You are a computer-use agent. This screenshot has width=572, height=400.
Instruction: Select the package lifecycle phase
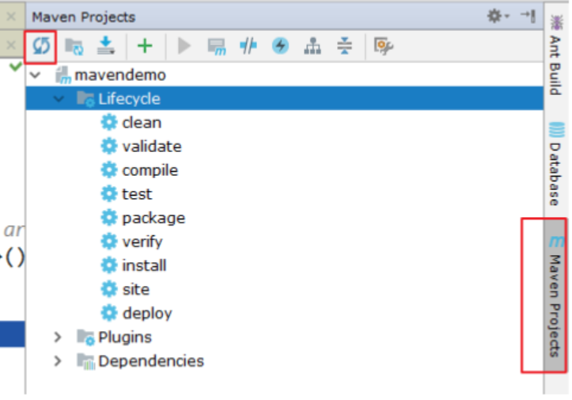153,219
